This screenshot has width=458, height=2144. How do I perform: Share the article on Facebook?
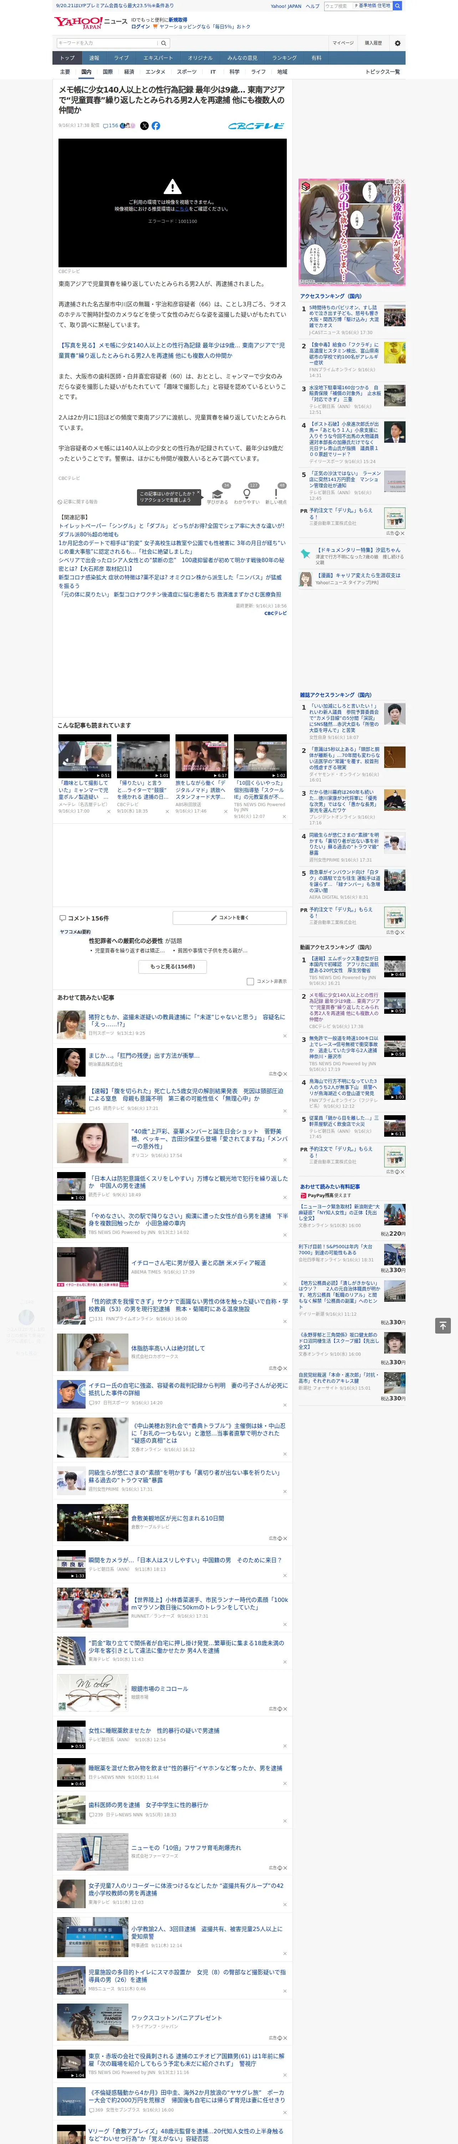(x=156, y=126)
